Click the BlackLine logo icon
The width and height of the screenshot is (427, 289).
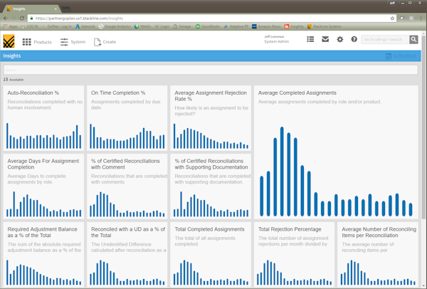click(9, 41)
